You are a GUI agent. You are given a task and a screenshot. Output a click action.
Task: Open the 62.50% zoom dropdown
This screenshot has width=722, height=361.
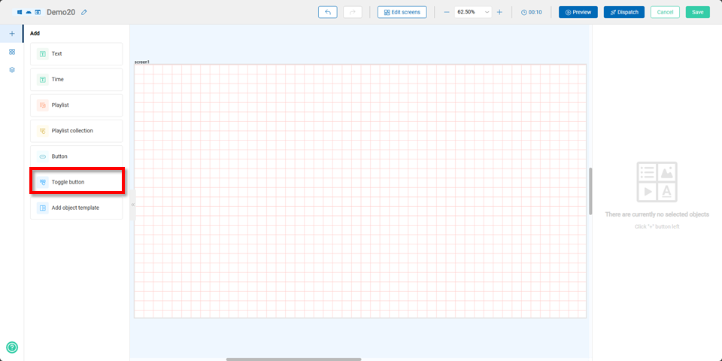coord(472,12)
